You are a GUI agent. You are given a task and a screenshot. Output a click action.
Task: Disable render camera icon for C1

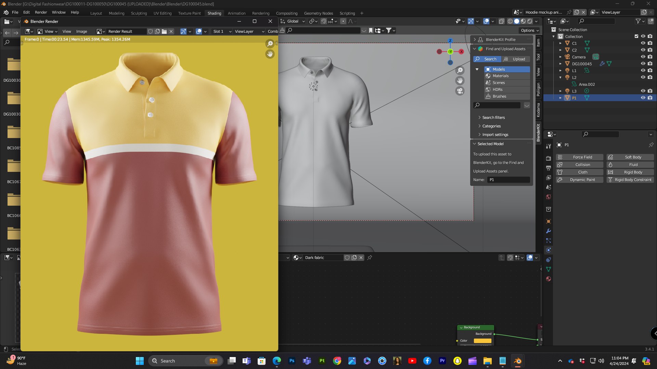pyautogui.click(x=650, y=43)
